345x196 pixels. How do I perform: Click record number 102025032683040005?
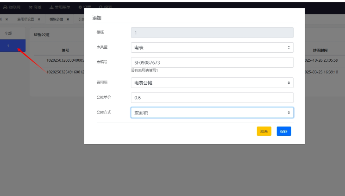(65, 60)
